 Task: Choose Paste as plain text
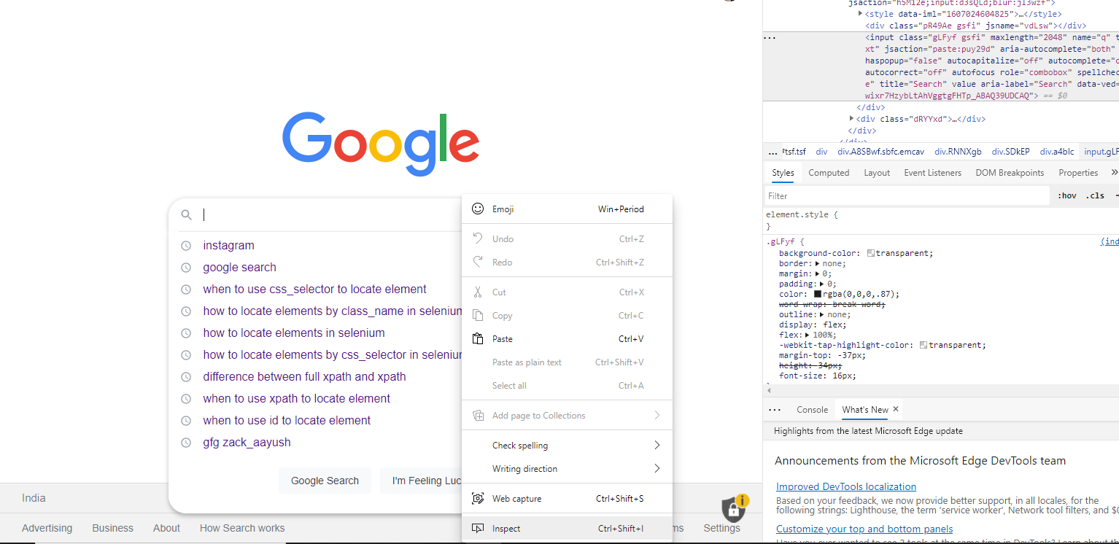pos(527,362)
